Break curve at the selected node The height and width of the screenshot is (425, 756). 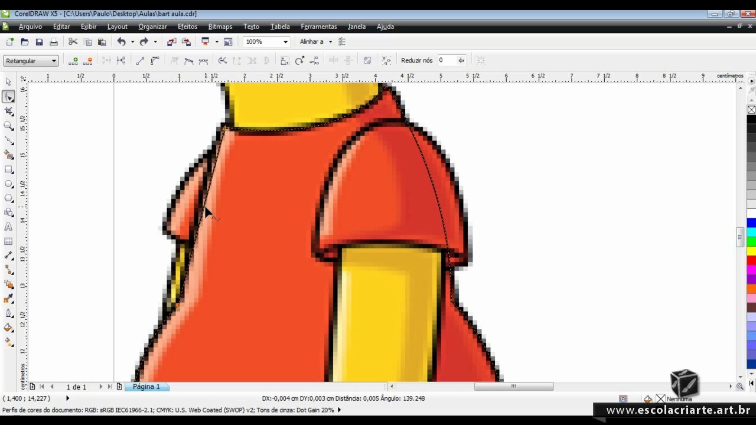(x=121, y=60)
